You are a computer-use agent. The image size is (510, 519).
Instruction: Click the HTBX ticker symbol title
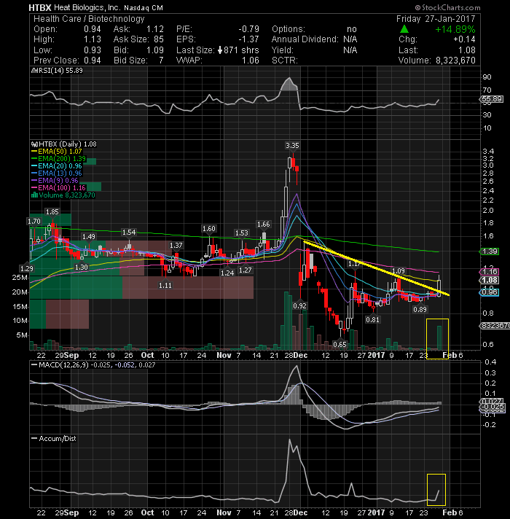(x=39, y=7)
